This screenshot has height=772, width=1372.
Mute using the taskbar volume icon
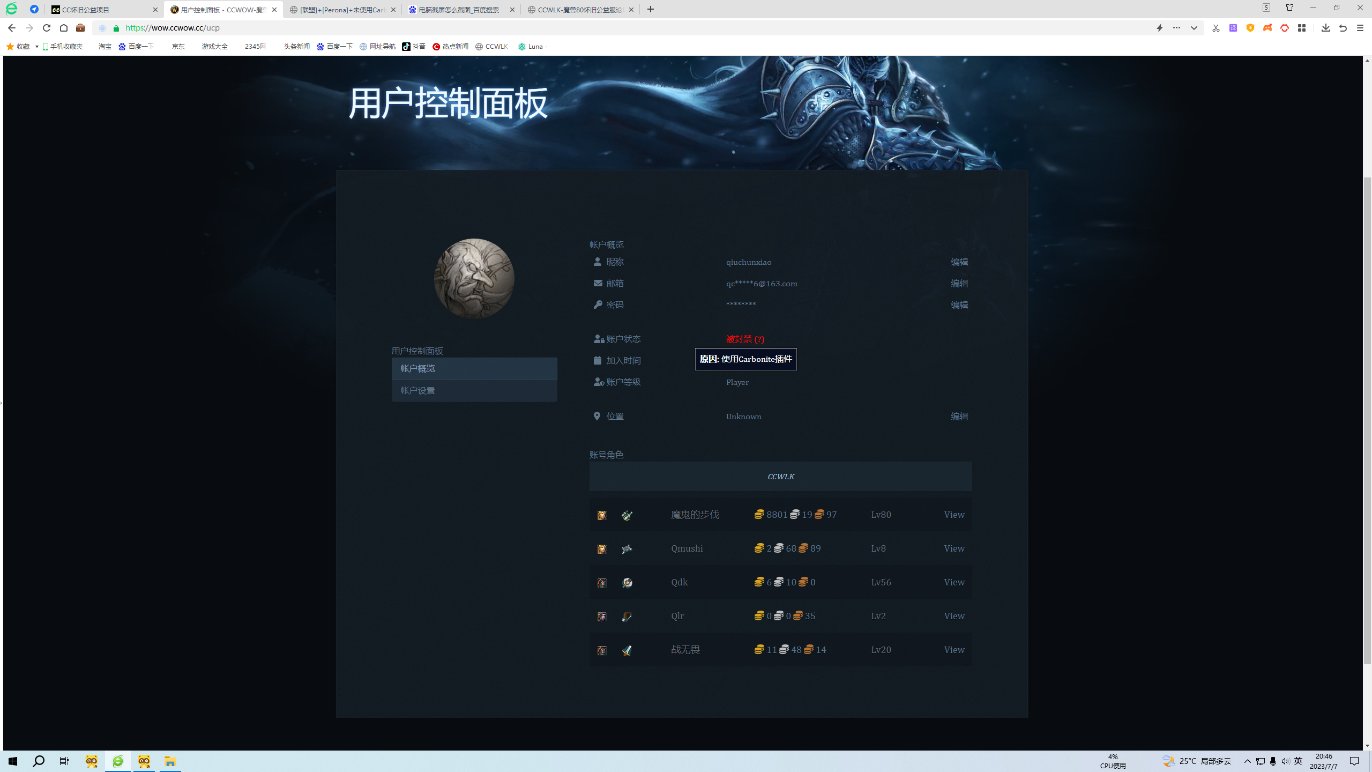coord(1285,761)
